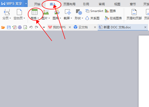Select the 形状 shapes icon
Screen dimensions: 149x107
(79, 12)
